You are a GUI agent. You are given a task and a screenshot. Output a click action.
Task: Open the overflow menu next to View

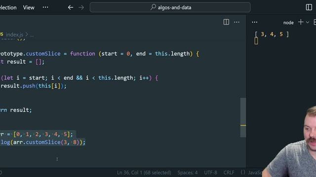tap(45, 7)
